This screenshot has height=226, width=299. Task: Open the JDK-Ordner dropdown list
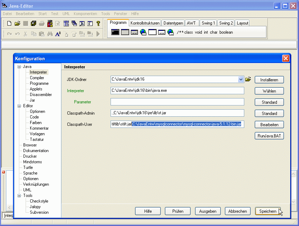click(x=241, y=80)
